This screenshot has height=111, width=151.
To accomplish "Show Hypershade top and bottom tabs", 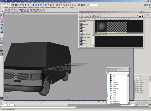I will 142,16.
